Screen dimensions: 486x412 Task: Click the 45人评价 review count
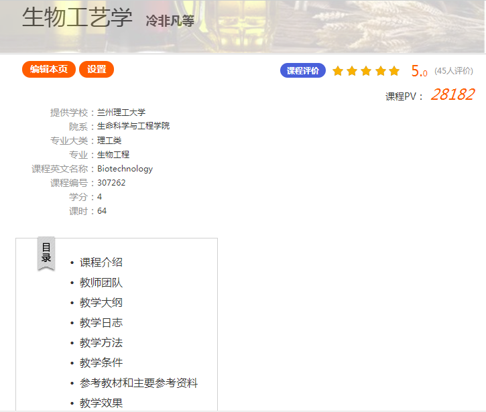453,71
